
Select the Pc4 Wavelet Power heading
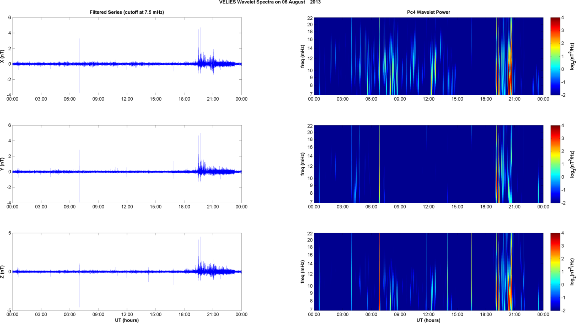click(x=428, y=12)
